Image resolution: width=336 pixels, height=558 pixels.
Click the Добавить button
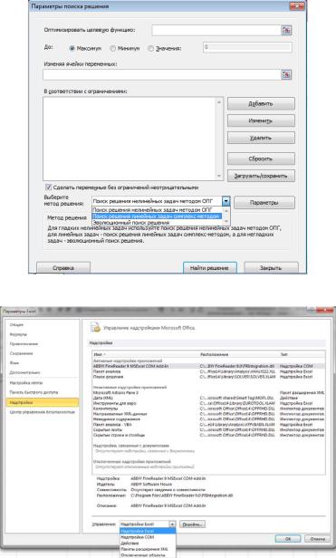261,103
